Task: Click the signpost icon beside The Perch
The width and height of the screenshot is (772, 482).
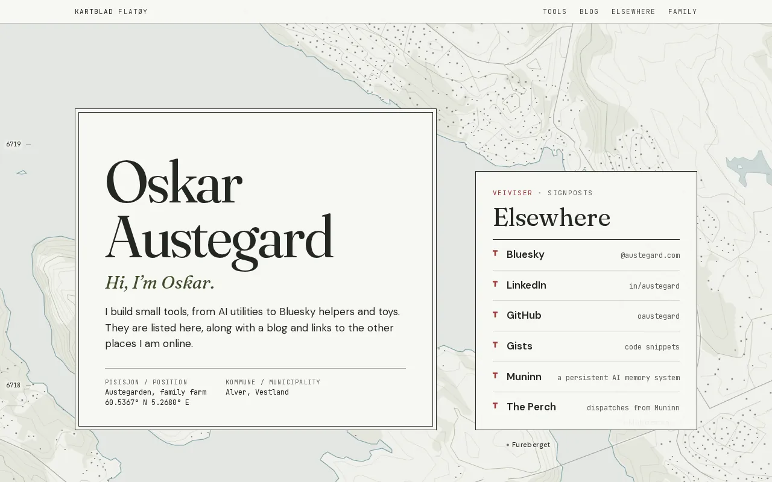Action: pos(495,406)
